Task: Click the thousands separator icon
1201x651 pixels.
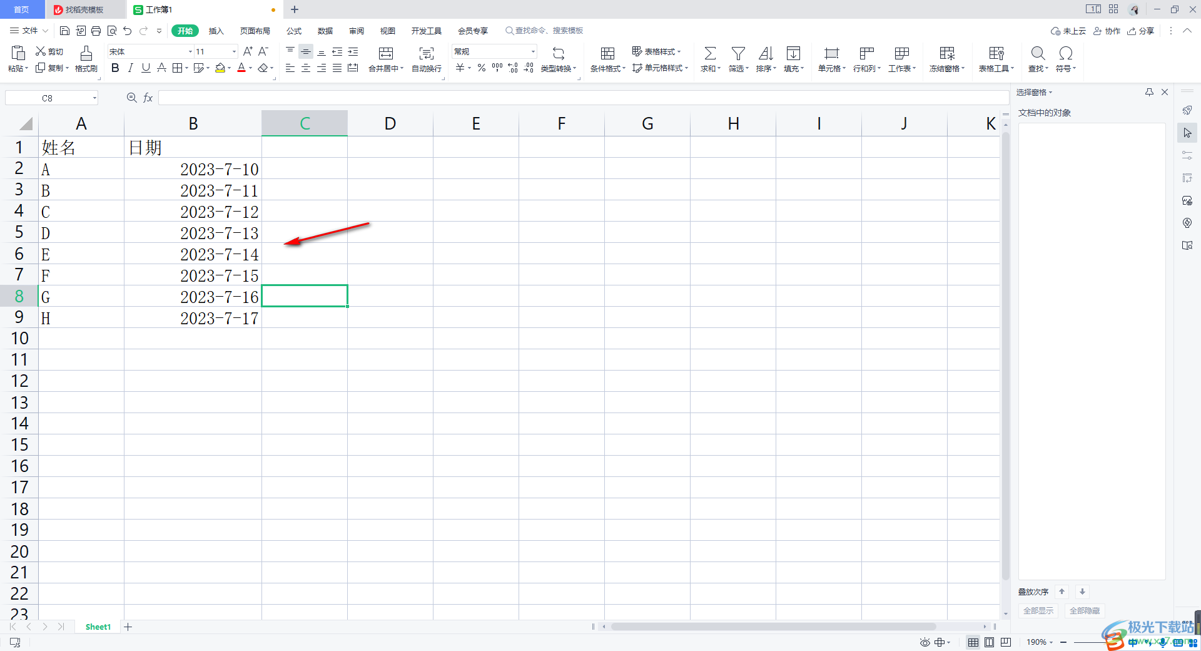Action: (x=497, y=68)
